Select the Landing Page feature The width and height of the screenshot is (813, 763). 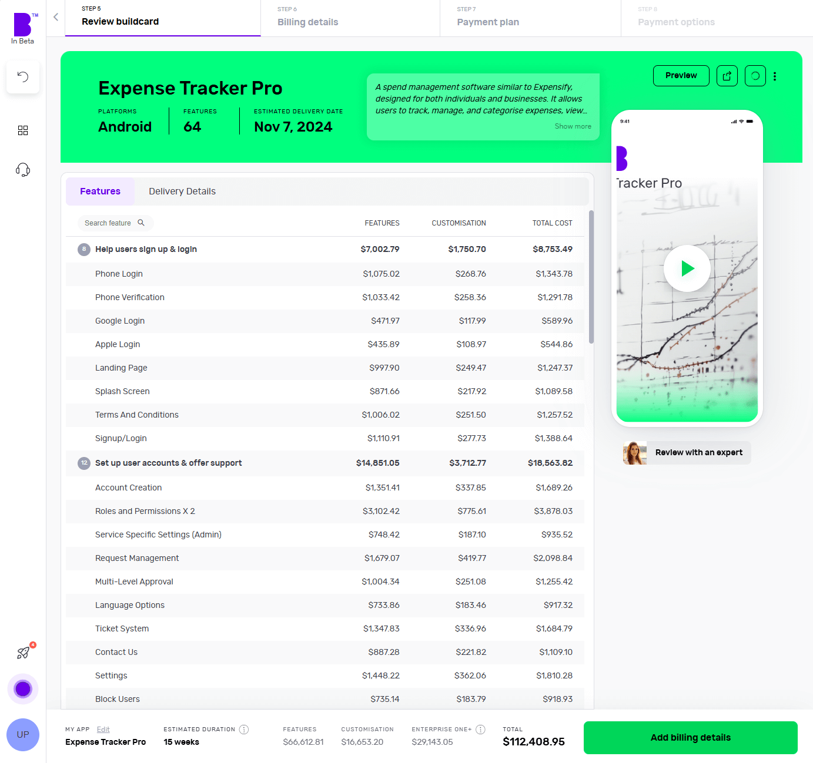click(x=325, y=368)
